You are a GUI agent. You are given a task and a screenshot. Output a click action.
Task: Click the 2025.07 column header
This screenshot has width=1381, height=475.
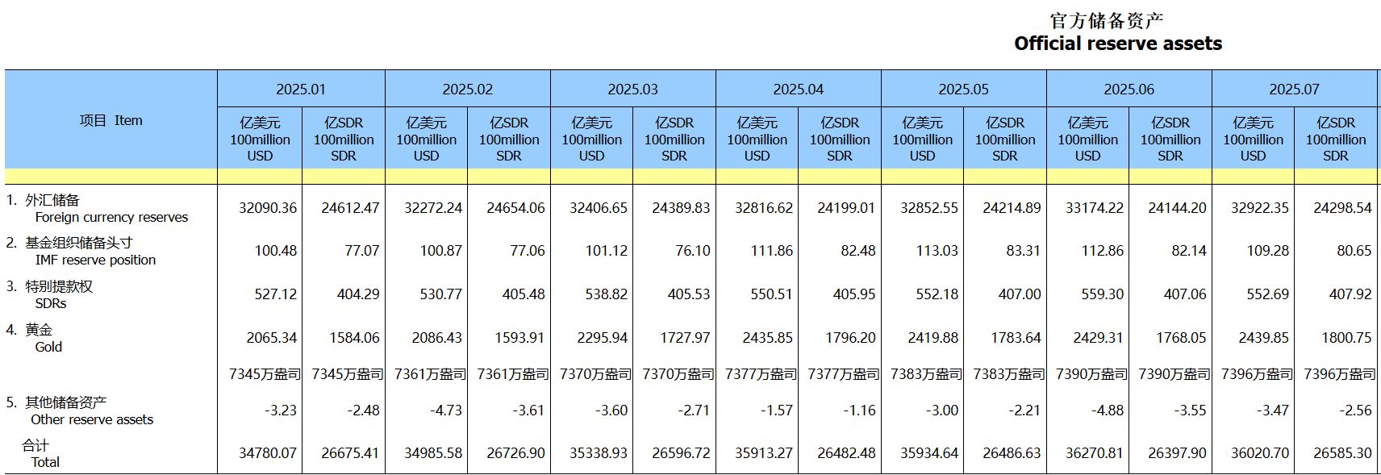coord(1294,90)
